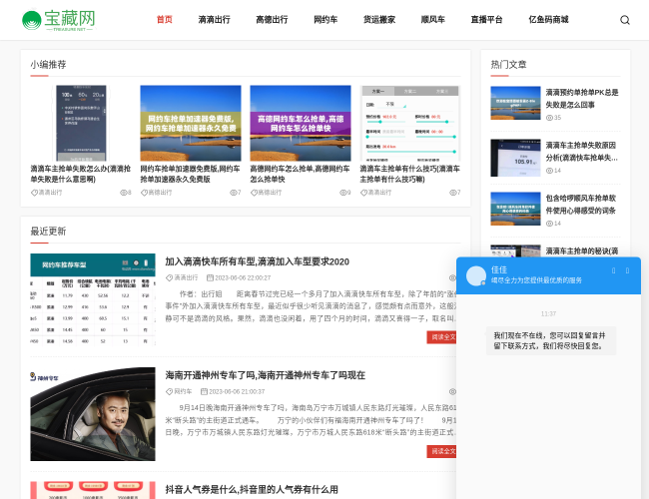Open 抖音人气券 article thumbnail

93,490
